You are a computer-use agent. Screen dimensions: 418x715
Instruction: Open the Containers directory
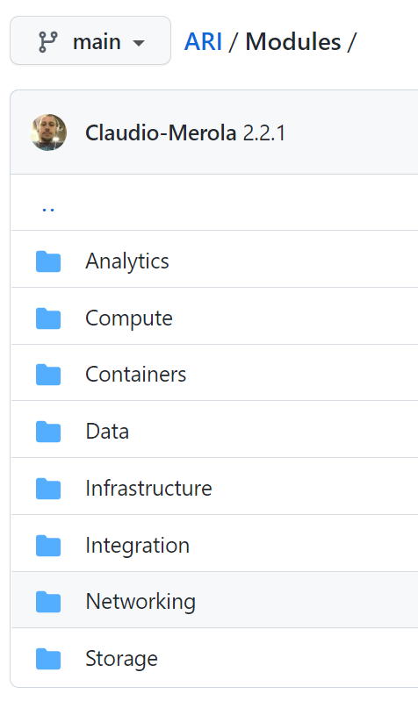[x=136, y=375]
